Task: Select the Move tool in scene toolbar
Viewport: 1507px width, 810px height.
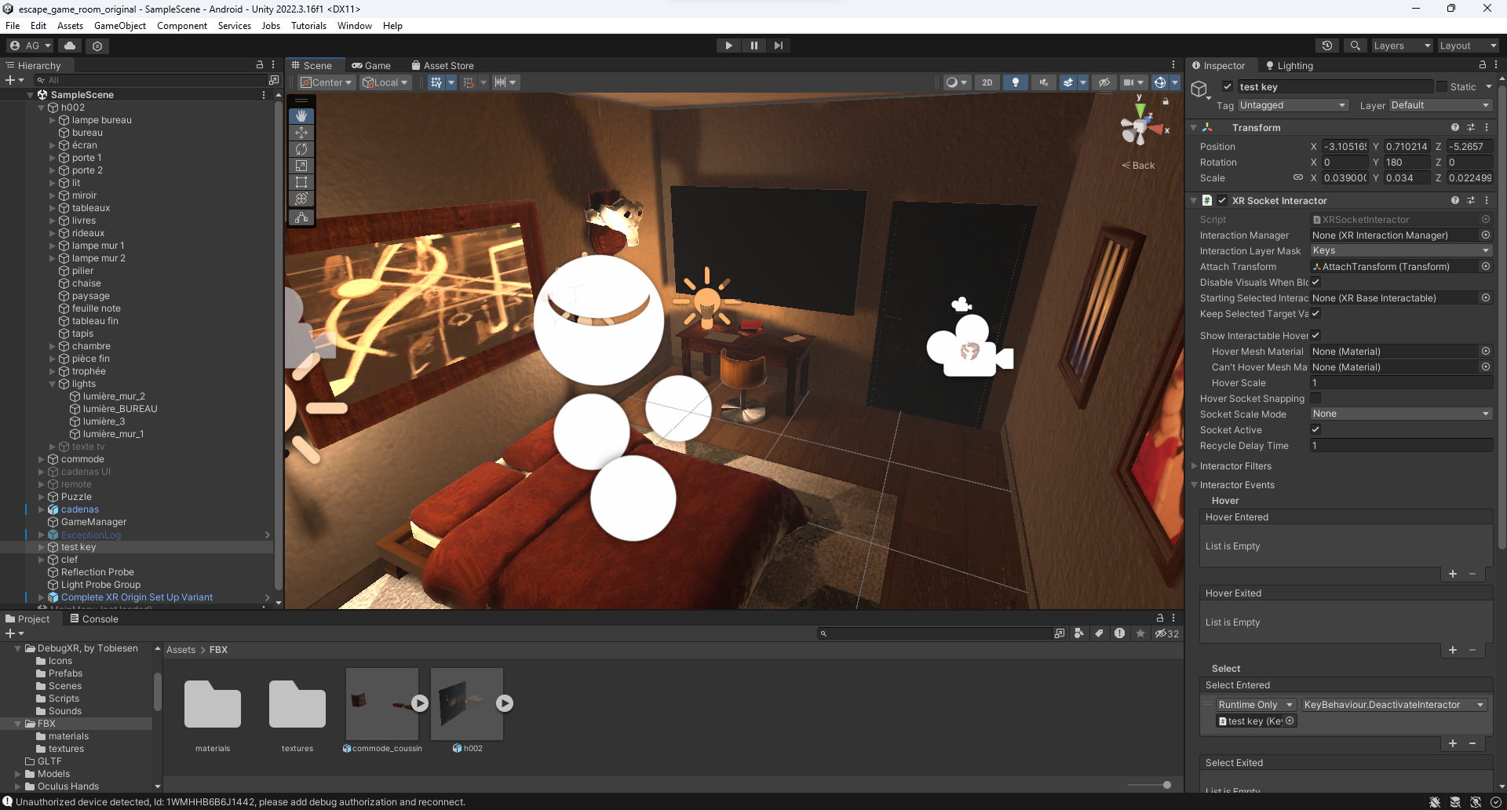Action: coord(301,133)
